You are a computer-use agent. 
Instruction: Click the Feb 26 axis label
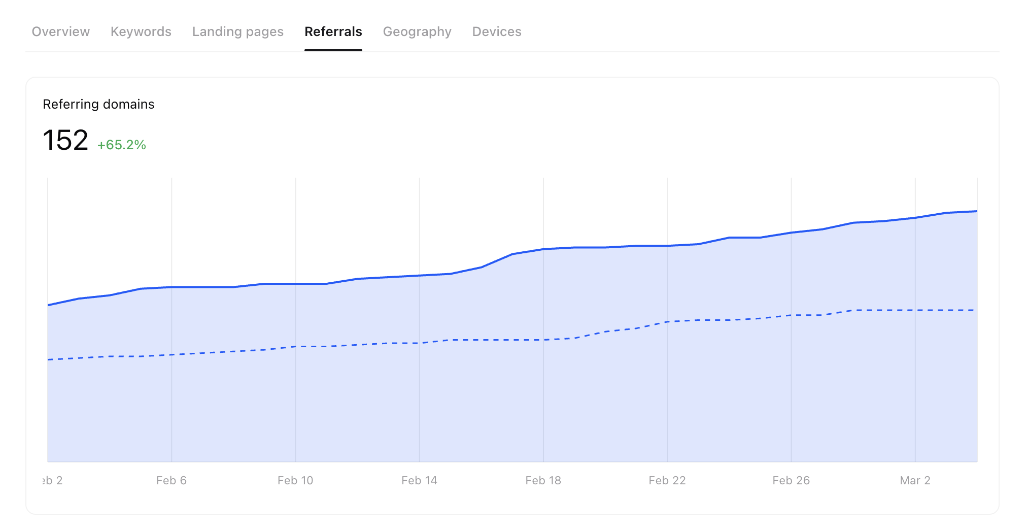(791, 480)
